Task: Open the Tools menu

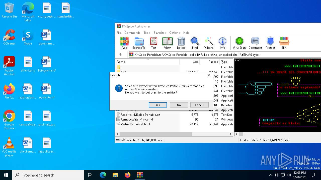Action: point(147,33)
